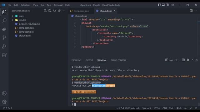The height and width of the screenshot is (112, 200).
Task: Collapse all folders in Explorer
Action: coord(59,11)
